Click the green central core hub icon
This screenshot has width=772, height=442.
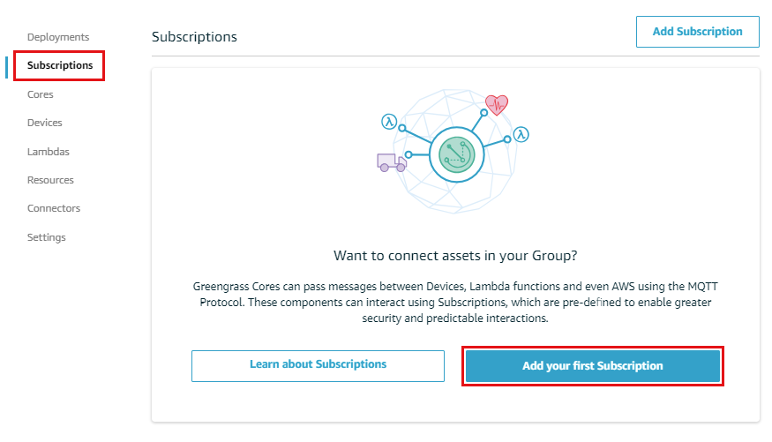457,154
